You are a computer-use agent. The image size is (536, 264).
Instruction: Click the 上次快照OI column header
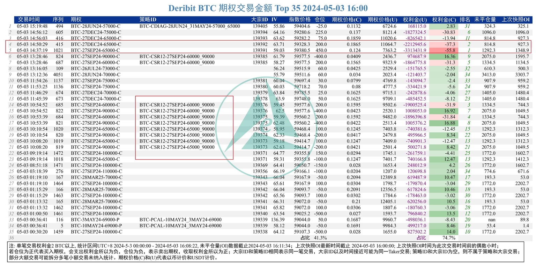tap(516, 20)
